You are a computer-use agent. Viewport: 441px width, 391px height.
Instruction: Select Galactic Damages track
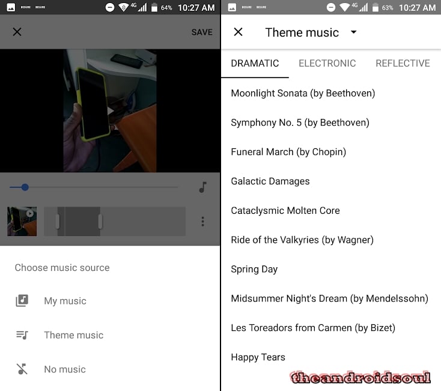(x=331, y=181)
